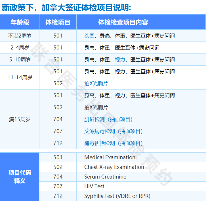
Task: Click the Chest X-ray Examination entry
Action: coord(114,167)
